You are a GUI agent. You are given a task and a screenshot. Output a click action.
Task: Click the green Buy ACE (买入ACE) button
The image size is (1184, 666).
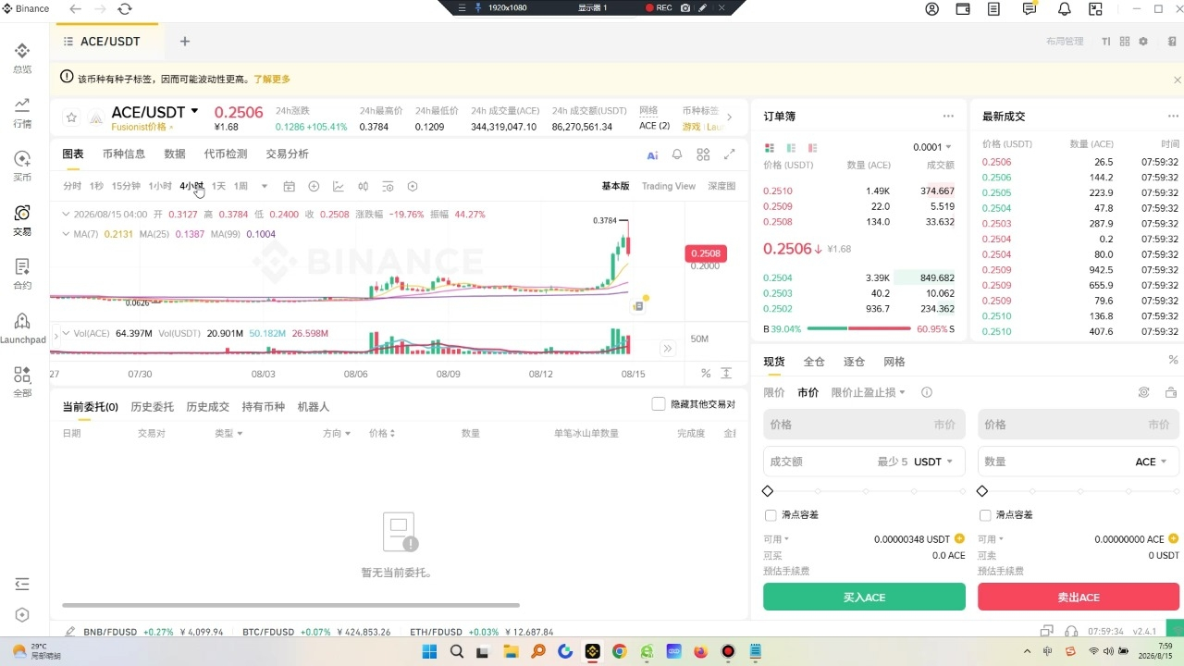[864, 598]
